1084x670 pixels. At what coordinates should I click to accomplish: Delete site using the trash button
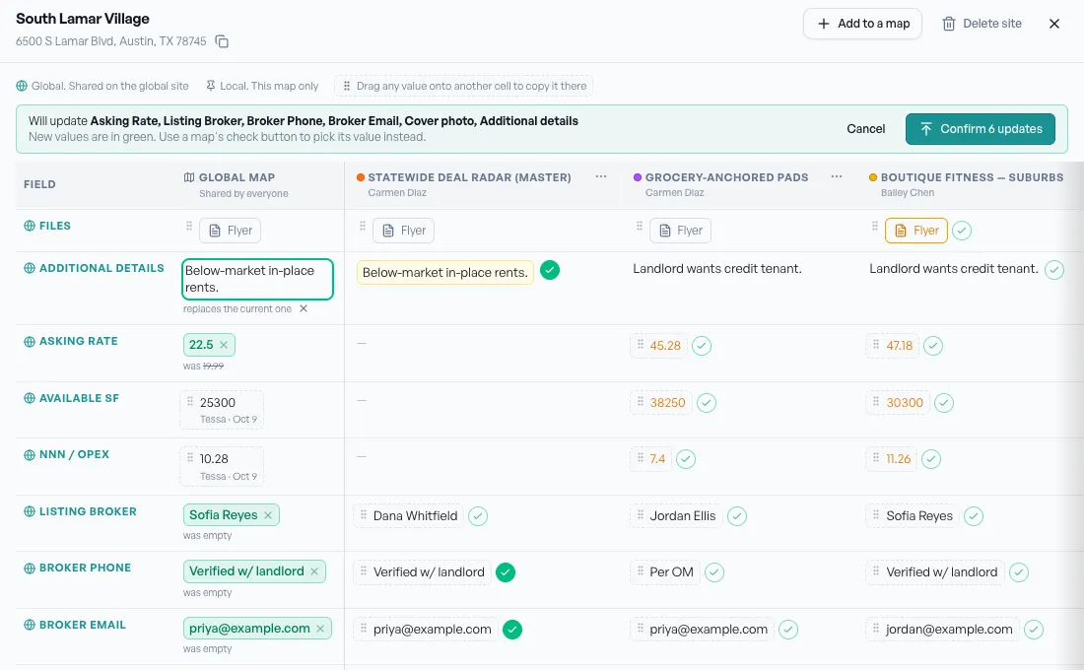coord(982,24)
